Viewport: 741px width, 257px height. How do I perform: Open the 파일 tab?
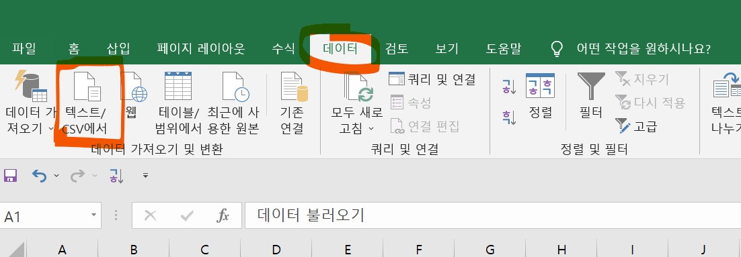(24, 48)
